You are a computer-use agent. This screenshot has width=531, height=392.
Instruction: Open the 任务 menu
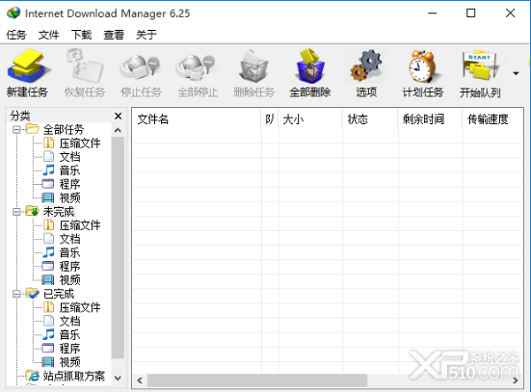point(16,35)
